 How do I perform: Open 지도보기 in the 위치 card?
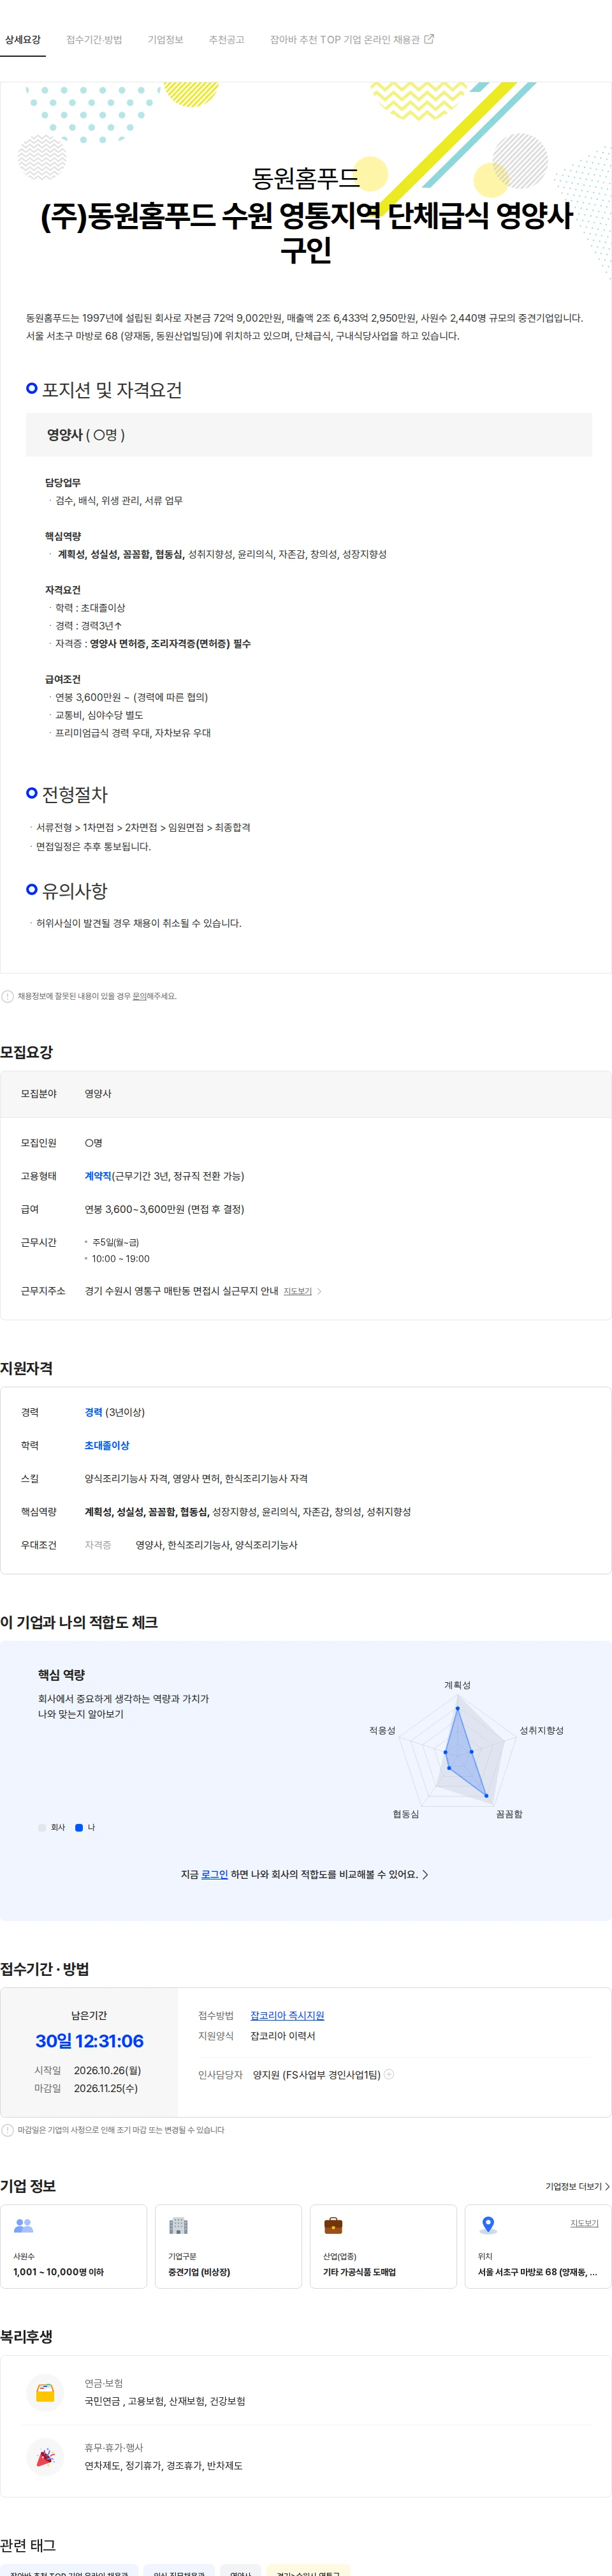[x=584, y=2223]
